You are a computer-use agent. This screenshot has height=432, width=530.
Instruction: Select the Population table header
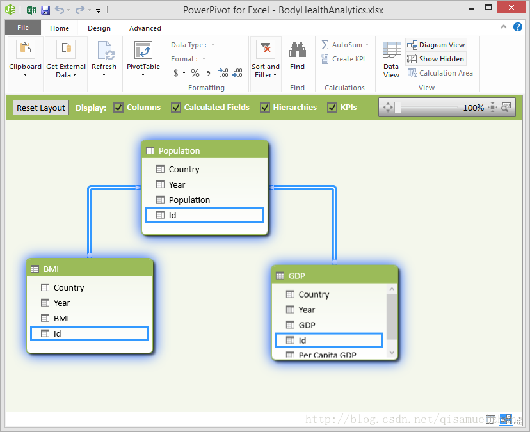coord(205,150)
